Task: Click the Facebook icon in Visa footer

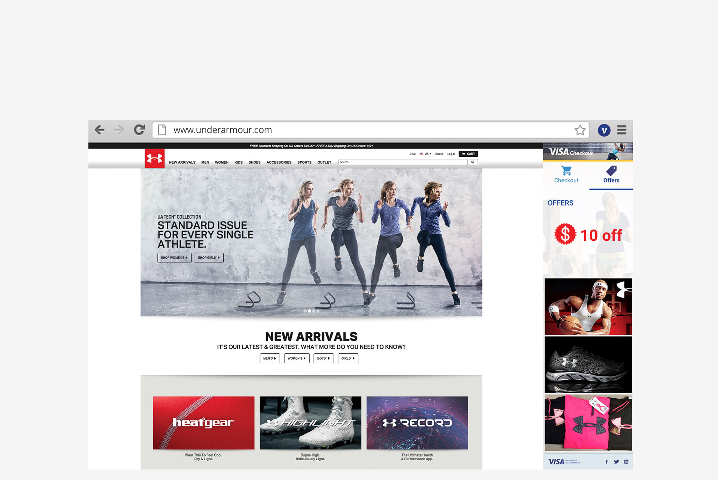Action: point(607,462)
